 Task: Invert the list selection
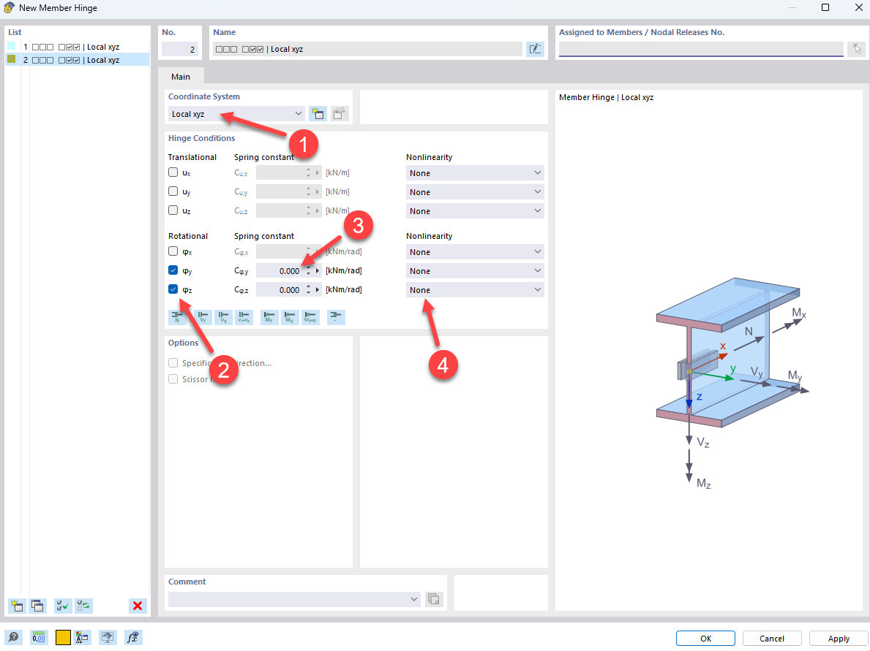[84, 606]
